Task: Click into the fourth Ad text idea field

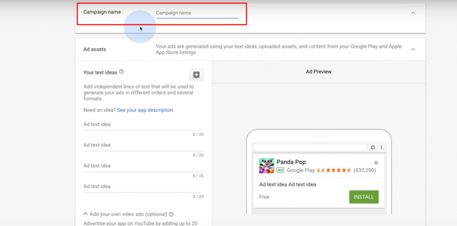Action: tap(143, 187)
